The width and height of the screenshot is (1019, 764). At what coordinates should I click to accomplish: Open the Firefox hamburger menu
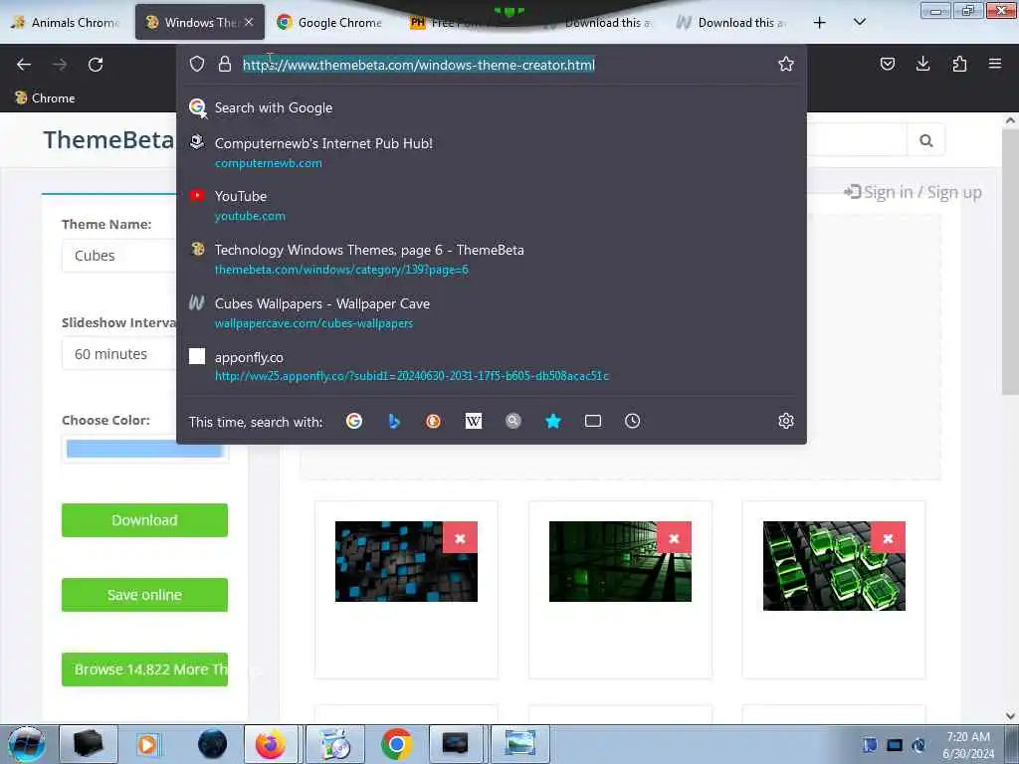995,64
